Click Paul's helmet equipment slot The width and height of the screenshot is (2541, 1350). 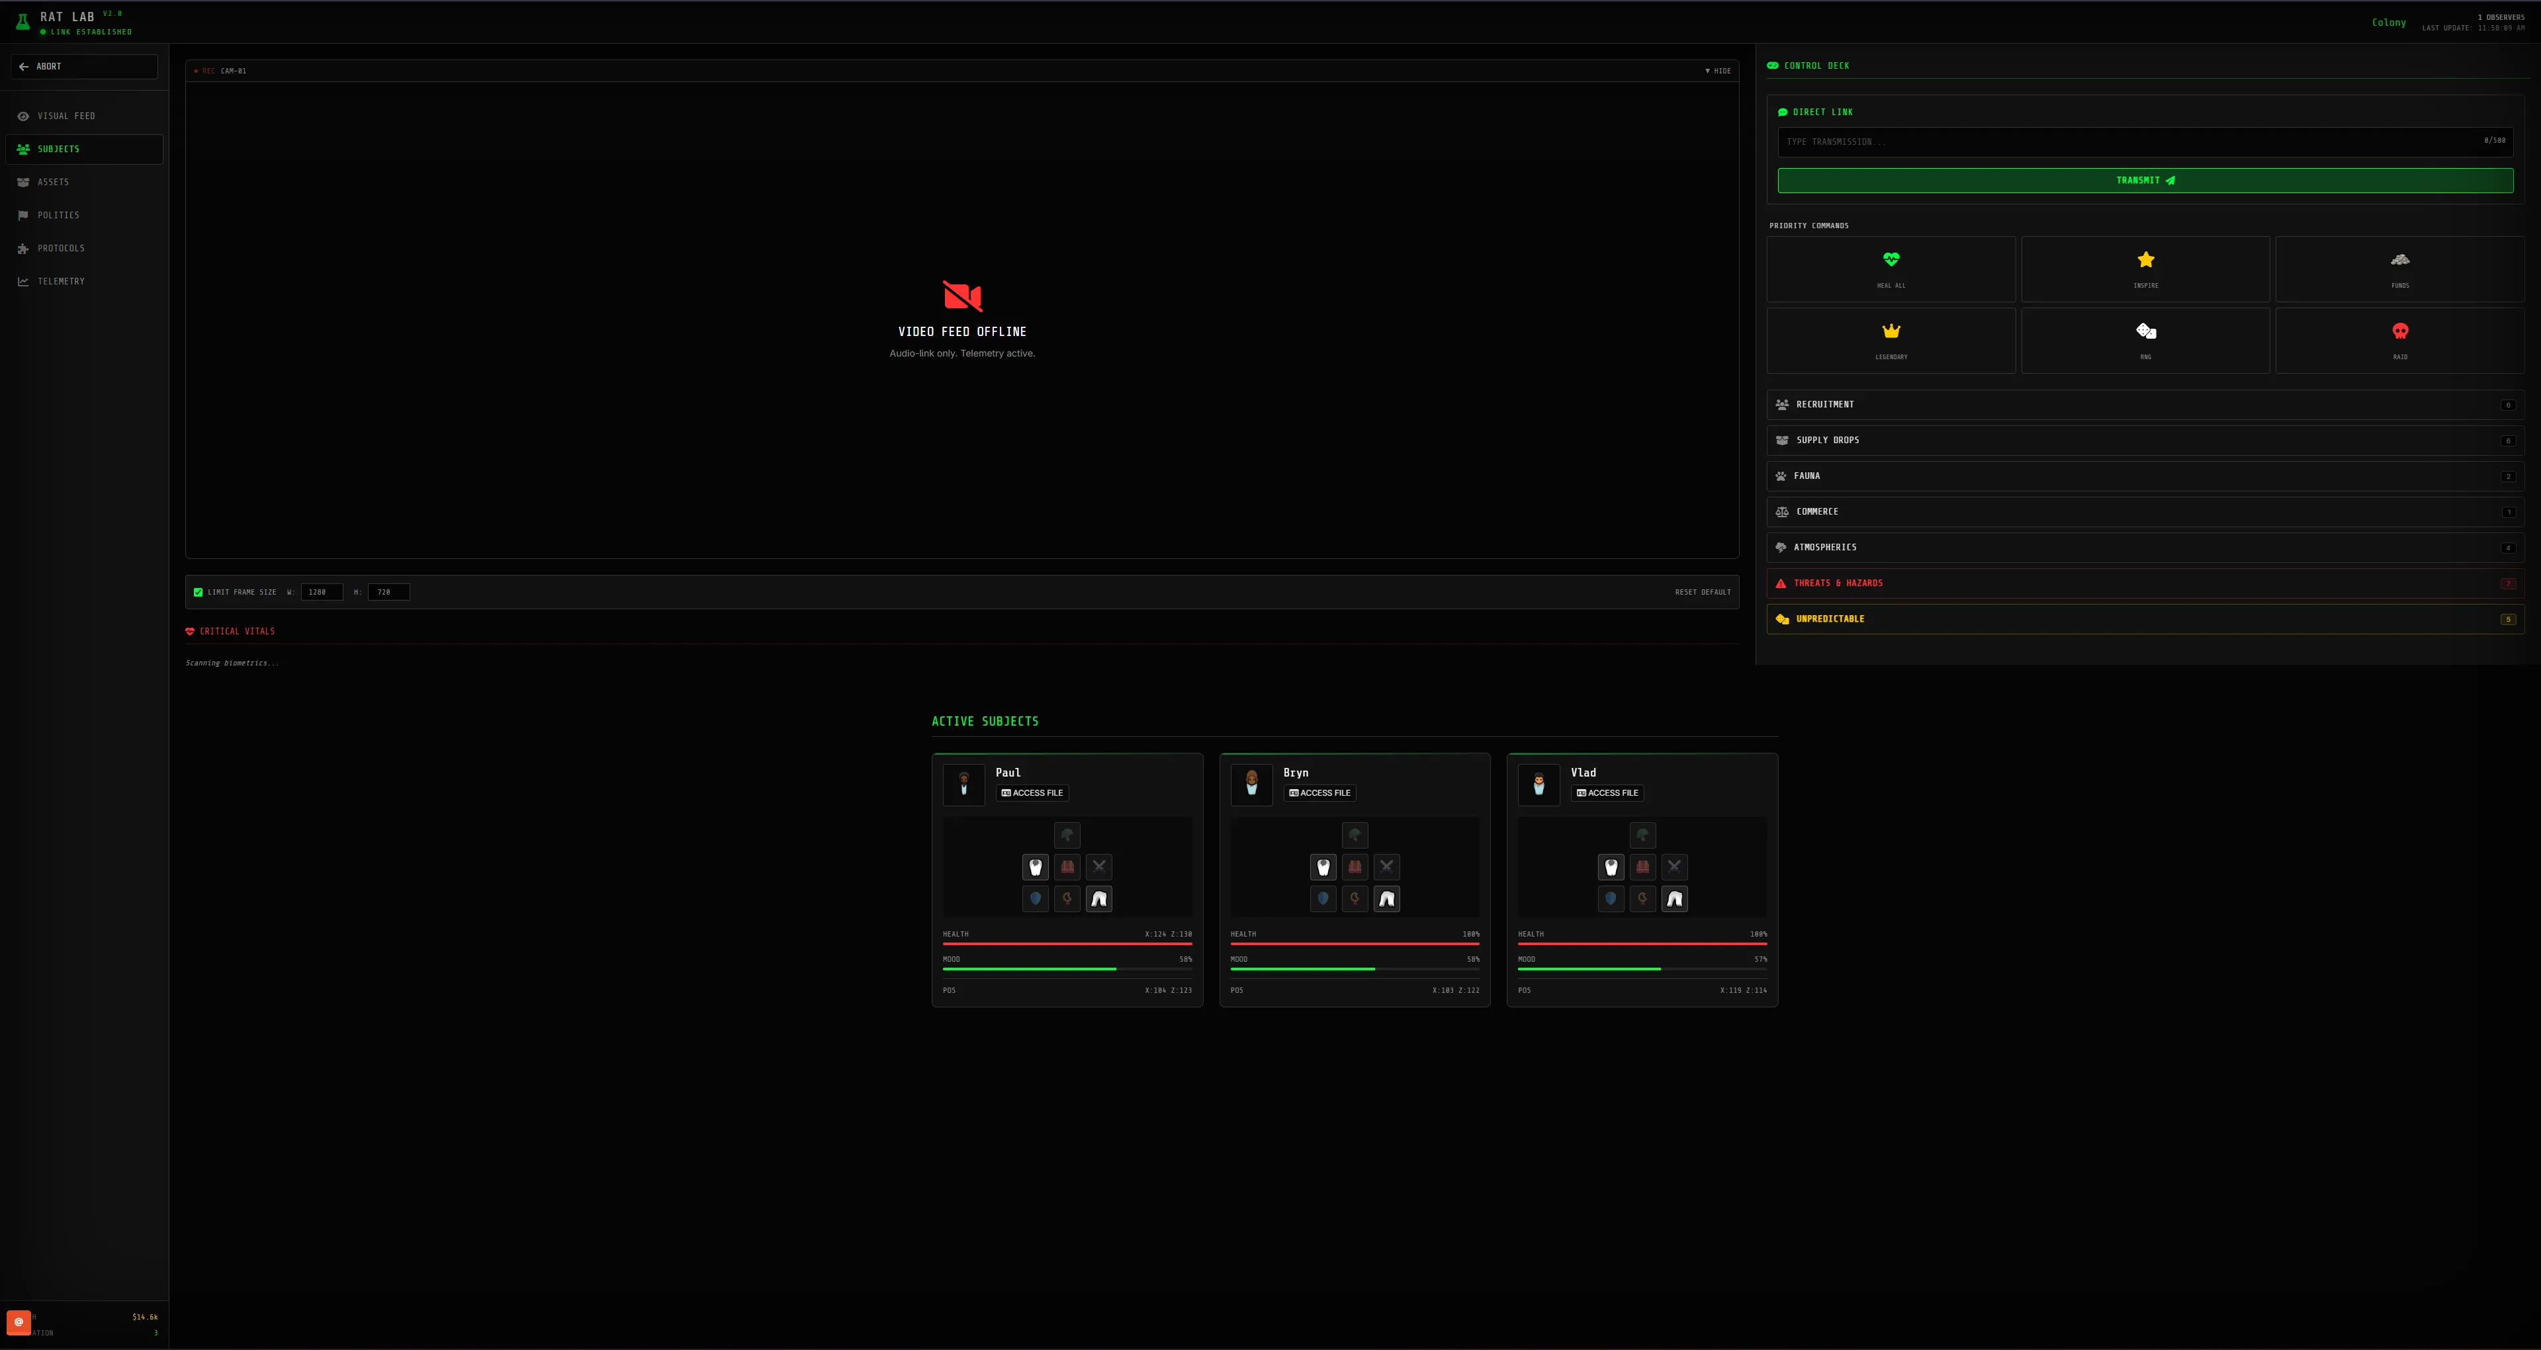[x=1066, y=835]
